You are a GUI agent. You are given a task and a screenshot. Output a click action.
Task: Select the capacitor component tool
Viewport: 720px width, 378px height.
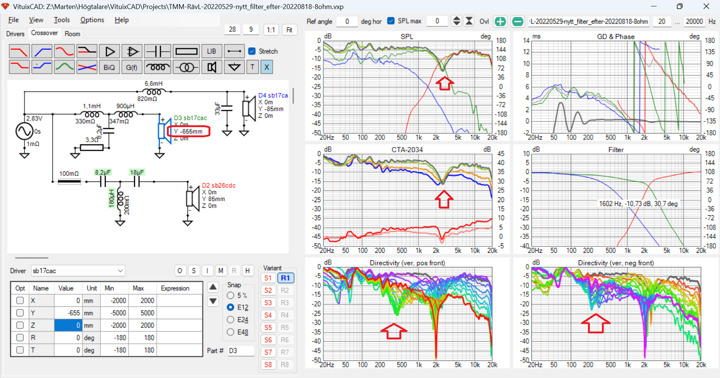(157, 51)
